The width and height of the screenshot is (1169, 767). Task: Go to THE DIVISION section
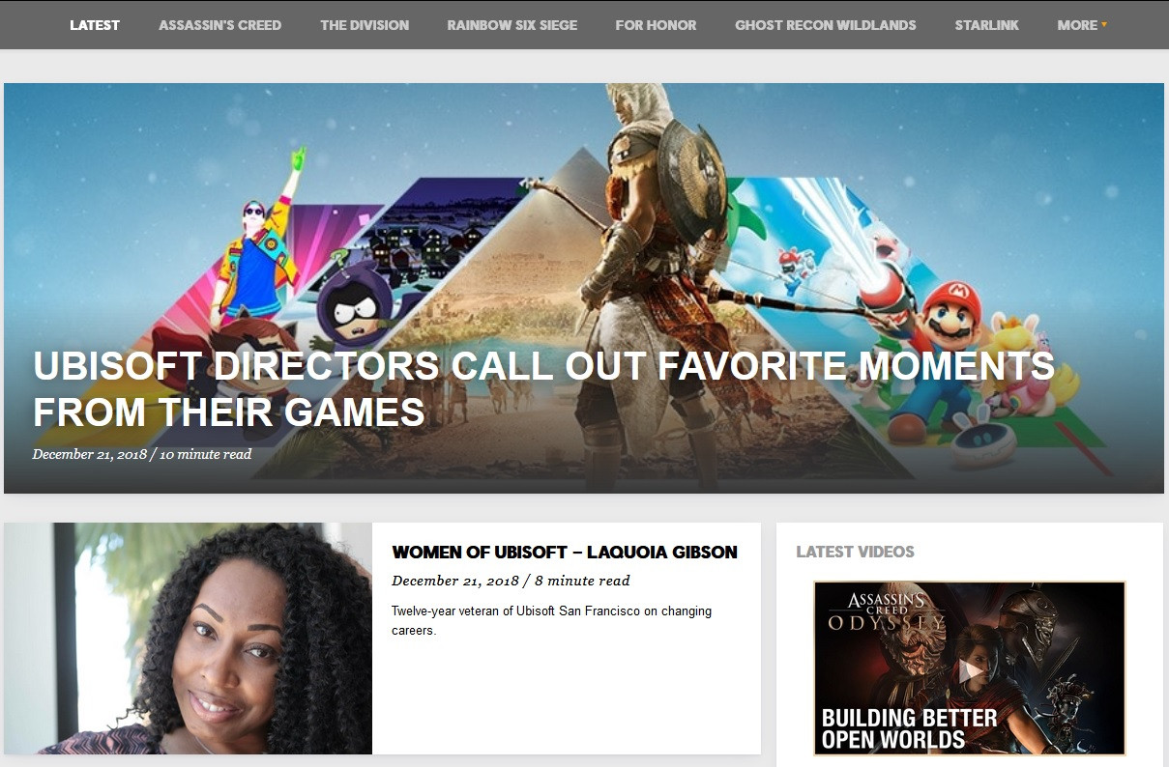365,25
